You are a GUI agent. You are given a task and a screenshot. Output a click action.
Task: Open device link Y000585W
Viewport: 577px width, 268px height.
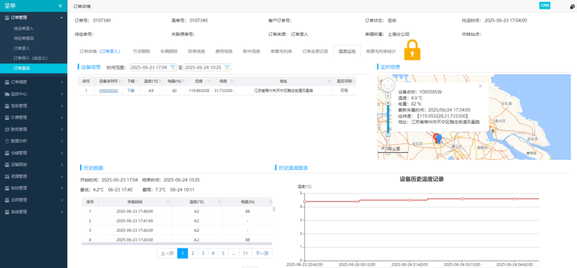(108, 91)
